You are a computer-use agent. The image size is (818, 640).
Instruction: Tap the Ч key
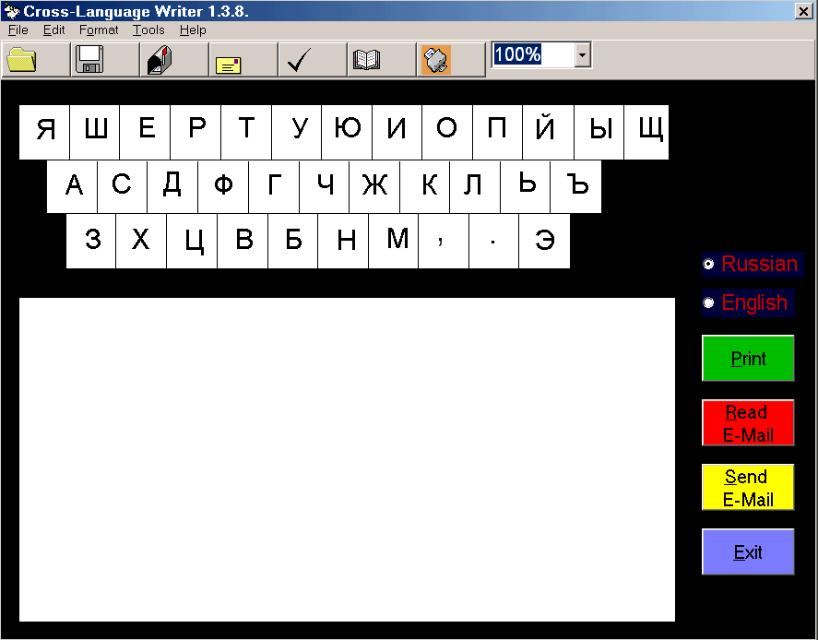coord(324,186)
